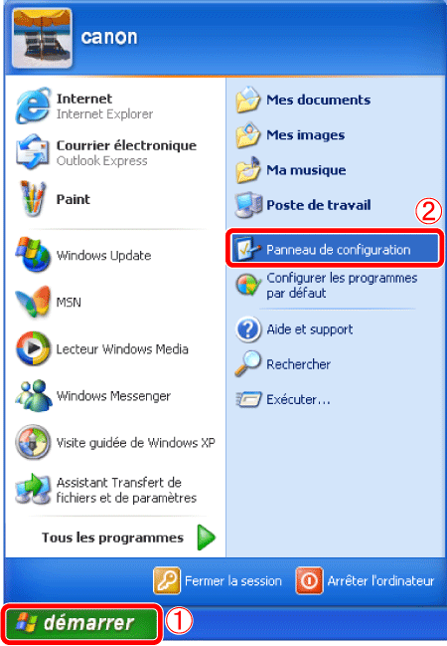Expand Tous les programmes green arrow

(206, 538)
